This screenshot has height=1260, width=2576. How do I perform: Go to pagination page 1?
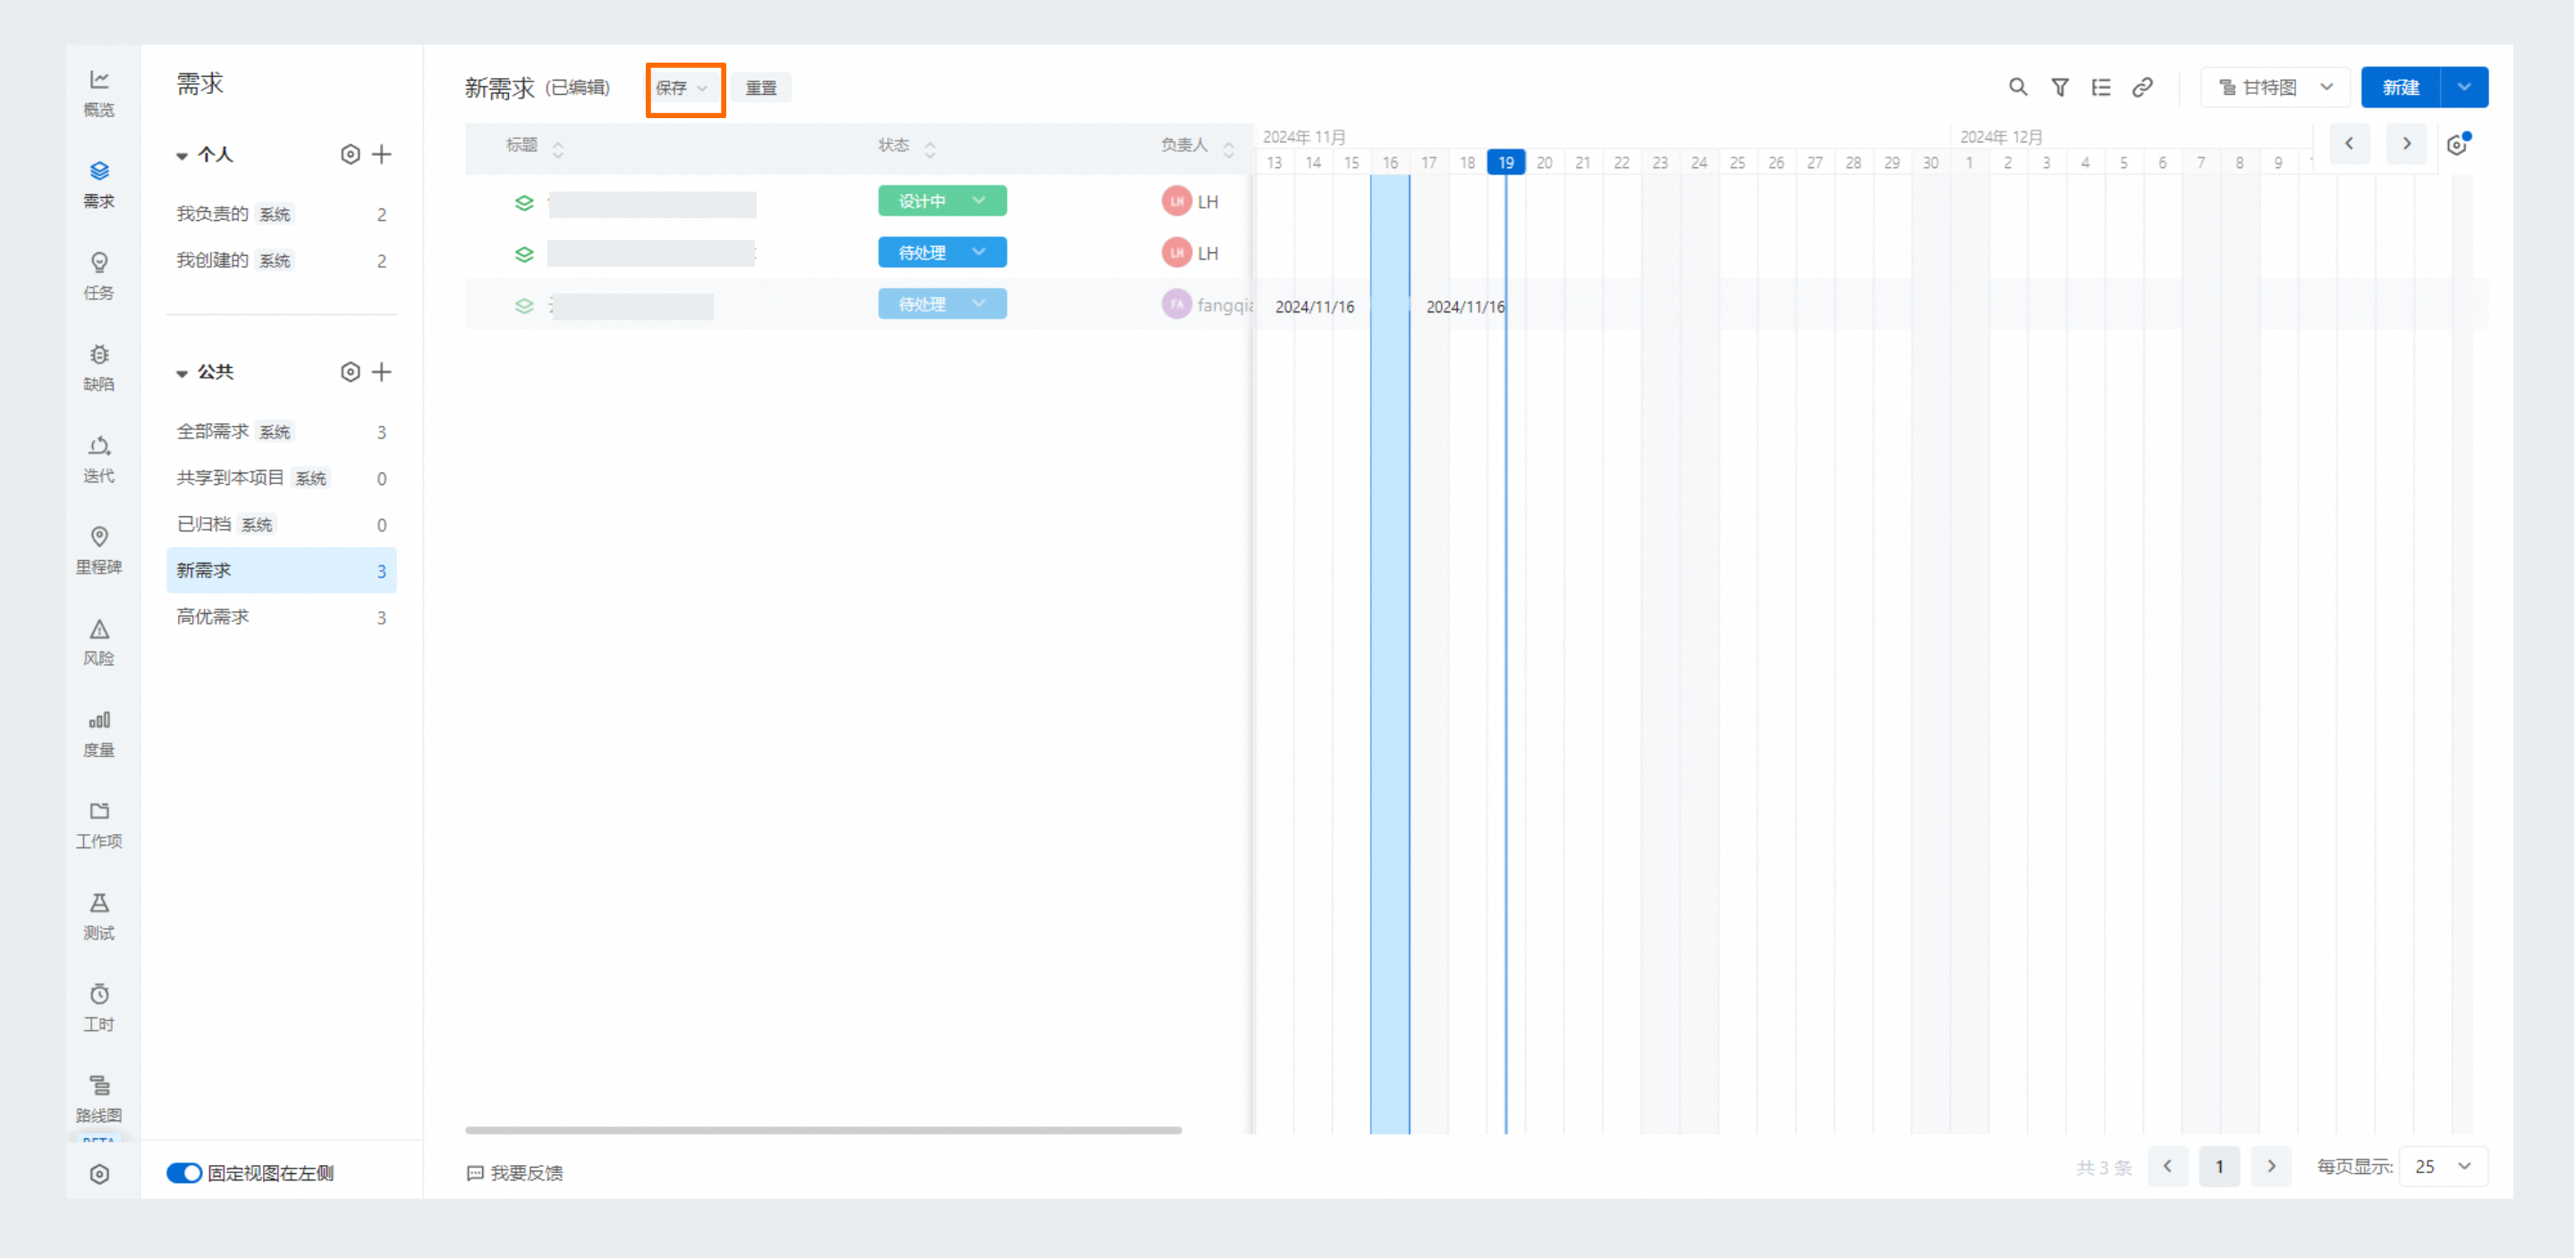[x=2219, y=1168]
